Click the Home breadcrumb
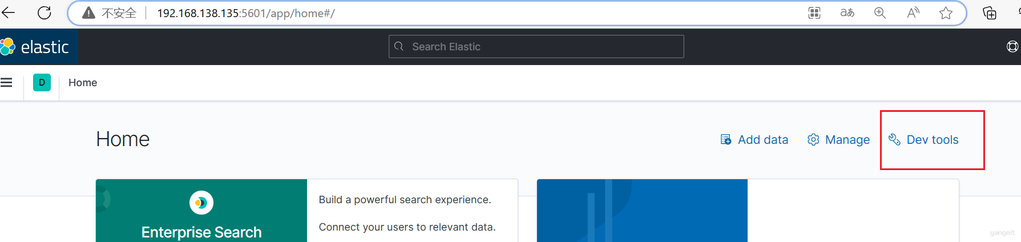The width and height of the screenshot is (1021, 242). [x=83, y=83]
